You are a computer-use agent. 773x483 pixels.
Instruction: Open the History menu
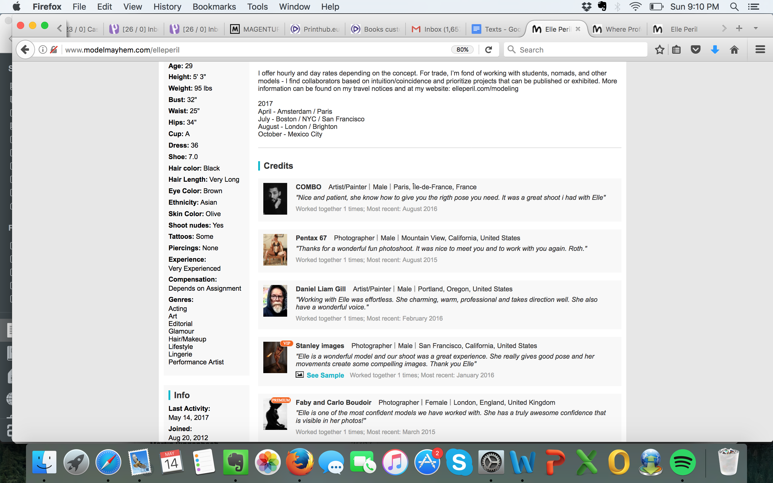pos(167,7)
